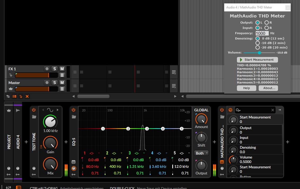Add device before the Test Tone device
This screenshot has height=189, width=300.
point(26,142)
